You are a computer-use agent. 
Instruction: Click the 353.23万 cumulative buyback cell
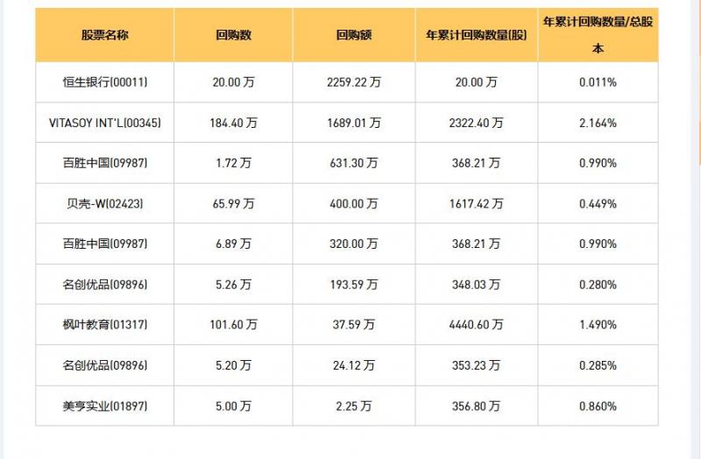point(477,365)
